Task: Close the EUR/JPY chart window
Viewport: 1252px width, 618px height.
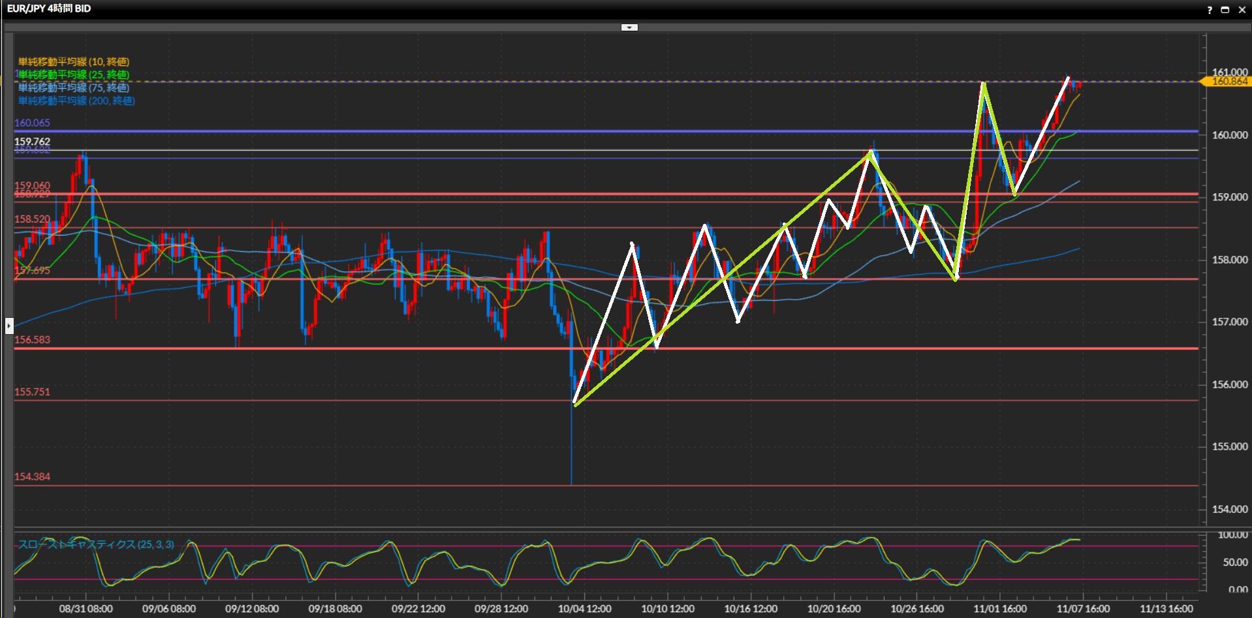Action: coord(1242,10)
